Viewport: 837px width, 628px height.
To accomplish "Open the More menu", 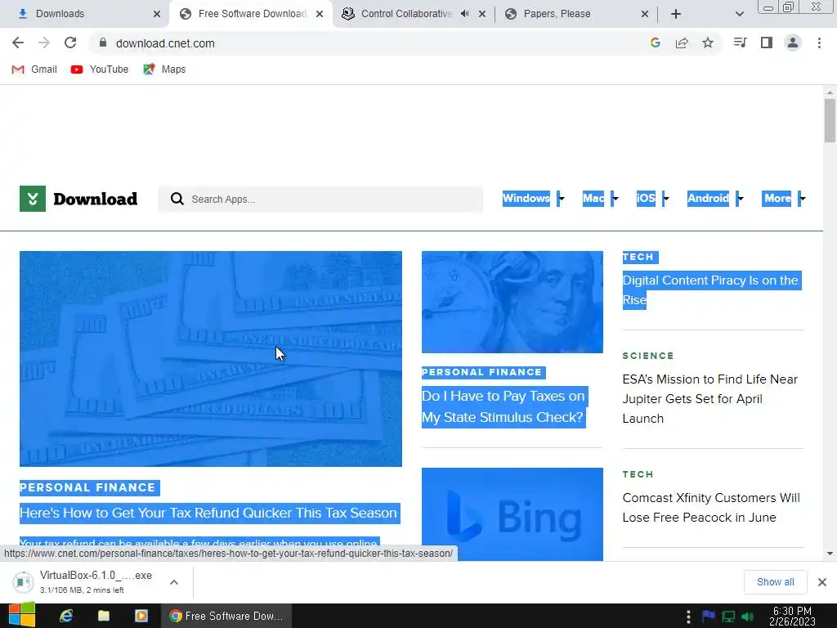I will tap(777, 198).
